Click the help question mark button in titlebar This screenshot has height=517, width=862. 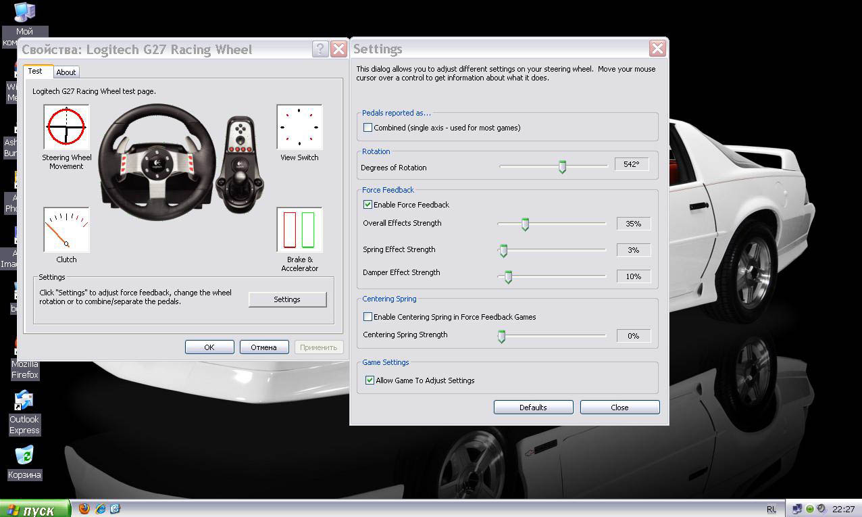point(320,49)
